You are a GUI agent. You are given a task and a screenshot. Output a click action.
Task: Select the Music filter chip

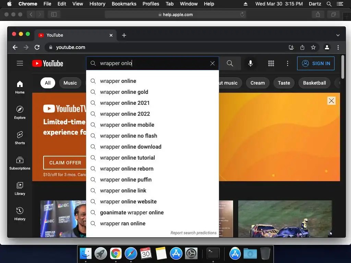(70, 83)
